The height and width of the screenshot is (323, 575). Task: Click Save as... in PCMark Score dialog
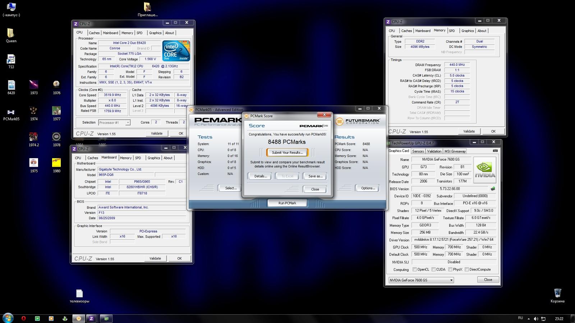pos(315,176)
